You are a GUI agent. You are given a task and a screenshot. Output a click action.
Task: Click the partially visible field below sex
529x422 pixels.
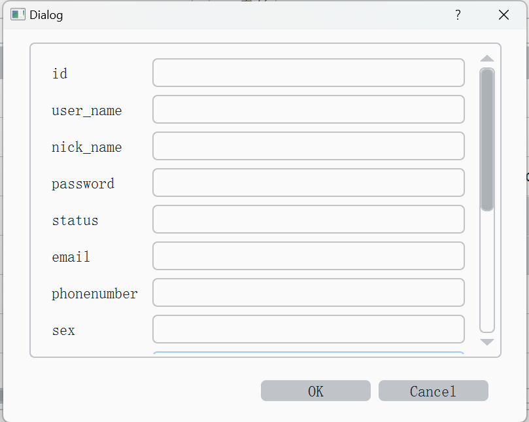point(309,354)
